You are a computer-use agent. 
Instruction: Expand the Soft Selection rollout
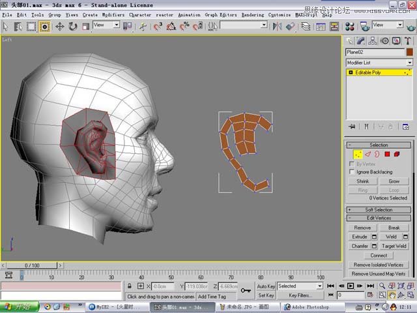tap(379, 210)
